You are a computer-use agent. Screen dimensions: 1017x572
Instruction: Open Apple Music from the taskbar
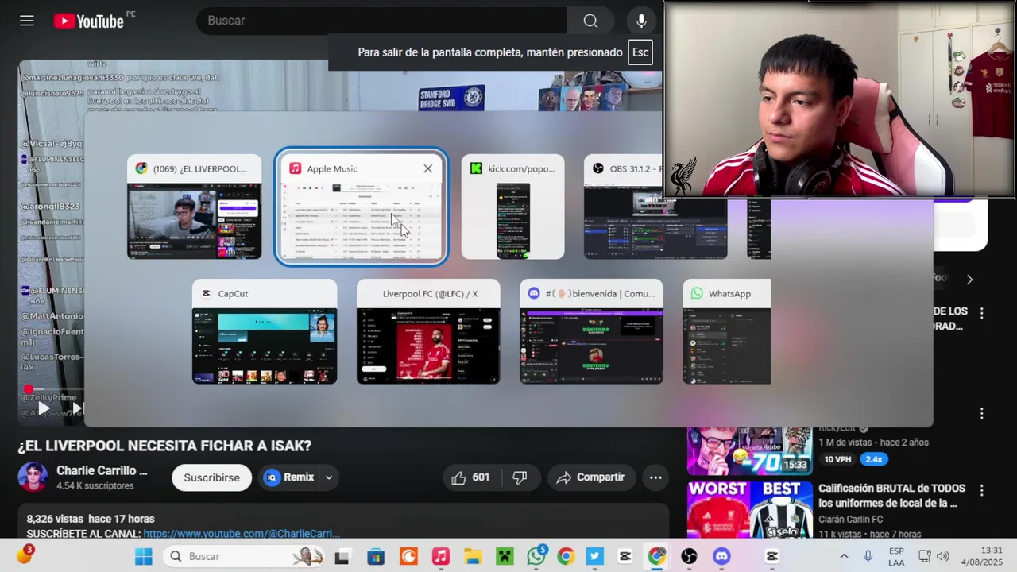441,556
